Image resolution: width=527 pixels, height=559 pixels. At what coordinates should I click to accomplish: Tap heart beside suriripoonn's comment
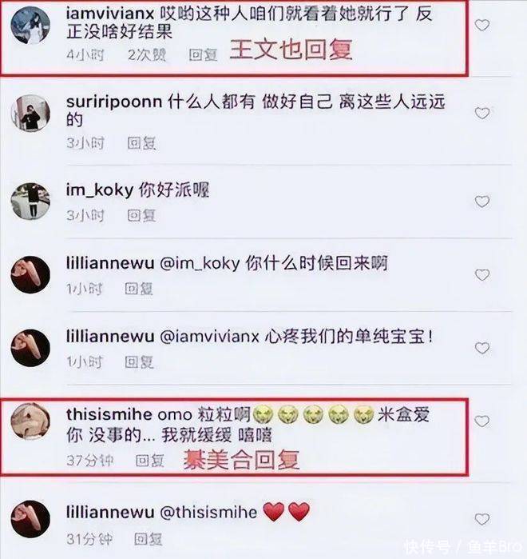[x=482, y=114]
